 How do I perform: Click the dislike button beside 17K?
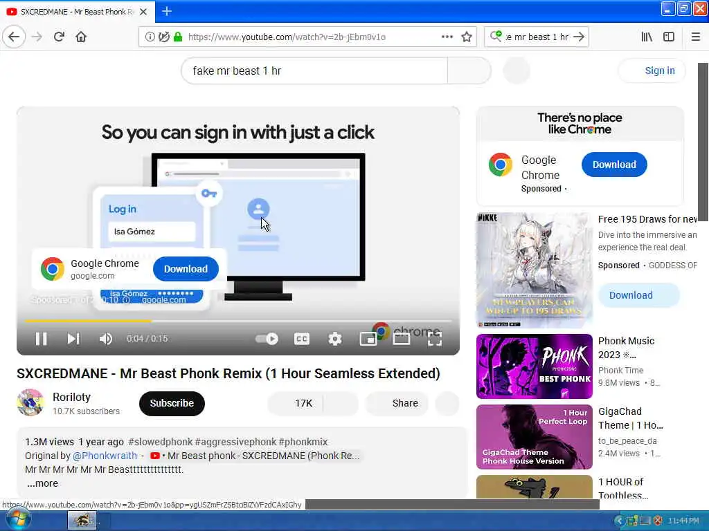pos(341,403)
